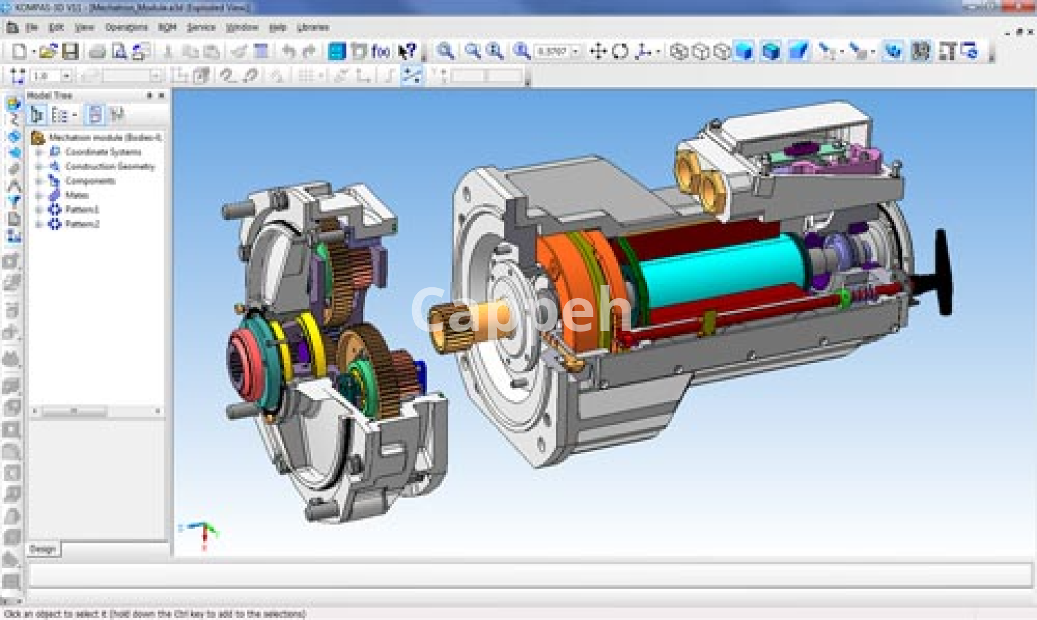Select Pattern2 in the model tree
The image size is (1037, 620).
pos(82,224)
